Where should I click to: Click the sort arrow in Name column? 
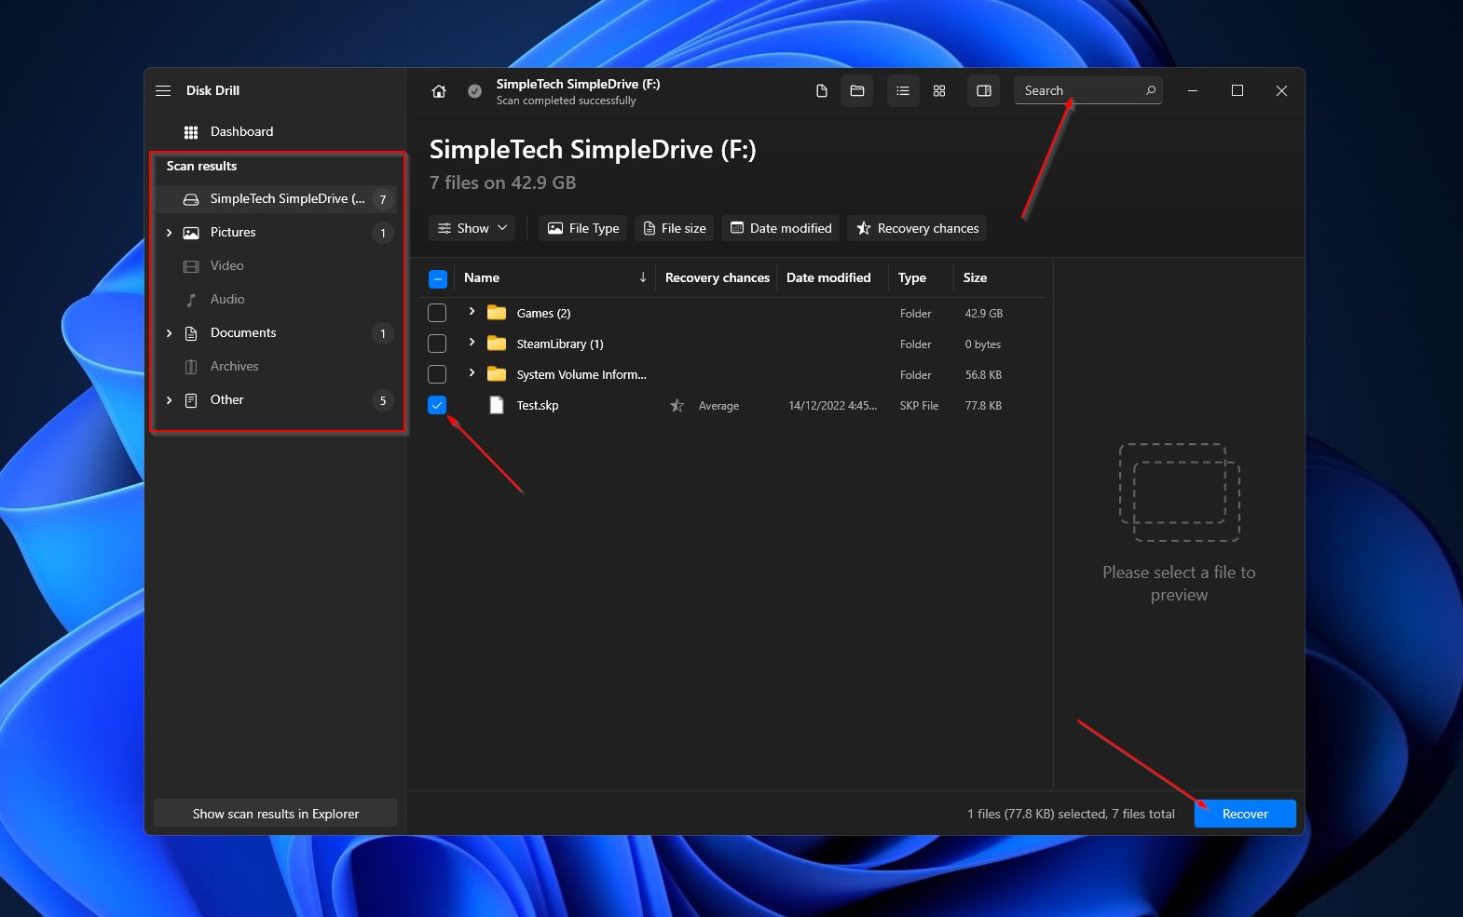(643, 277)
